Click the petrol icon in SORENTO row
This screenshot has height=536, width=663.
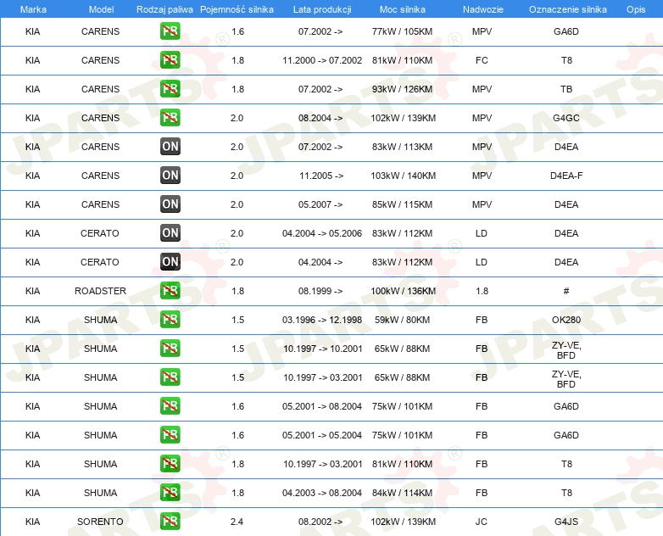click(x=170, y=522)
